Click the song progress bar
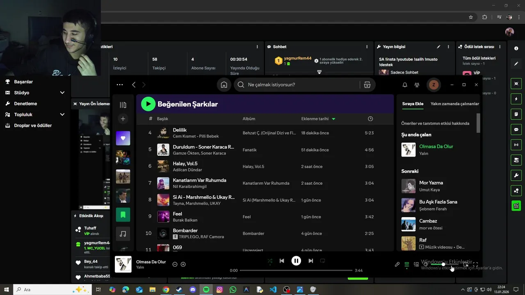Screen dimensions: 525x295 [x=296, y=270]
